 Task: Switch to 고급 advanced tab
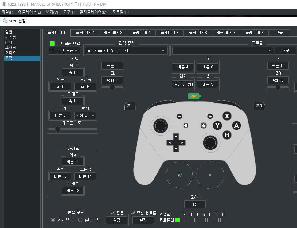tap(279, 33)
